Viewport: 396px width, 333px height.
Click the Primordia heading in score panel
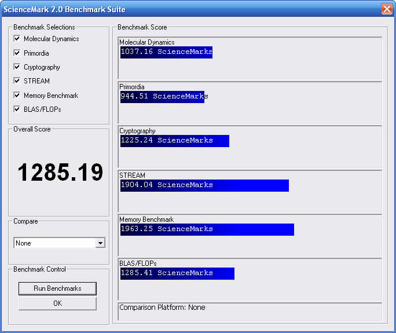point(132,87)
